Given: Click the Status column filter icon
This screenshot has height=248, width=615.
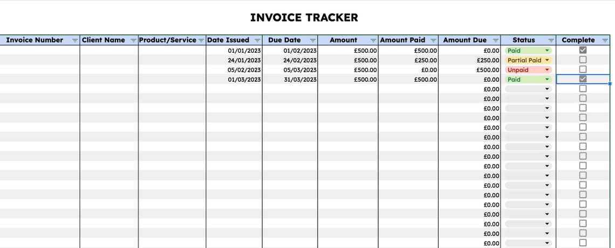Looking at the screenshot, I should click(551, 40).
